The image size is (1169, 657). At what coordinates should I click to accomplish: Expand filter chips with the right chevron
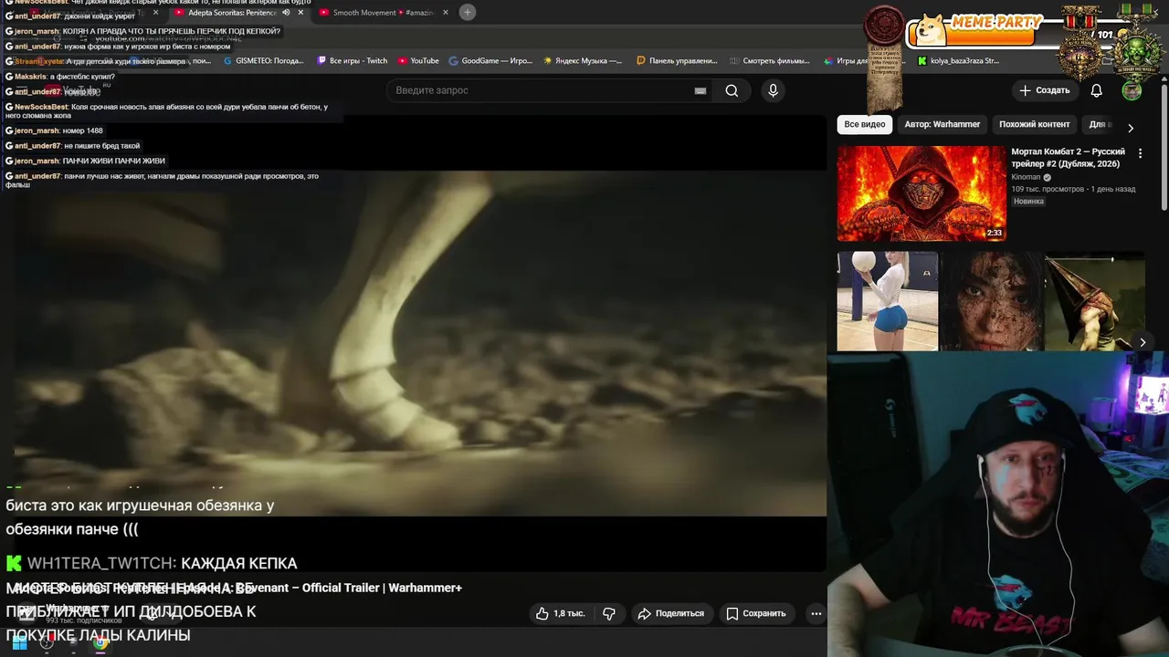tap(1131, 128)
